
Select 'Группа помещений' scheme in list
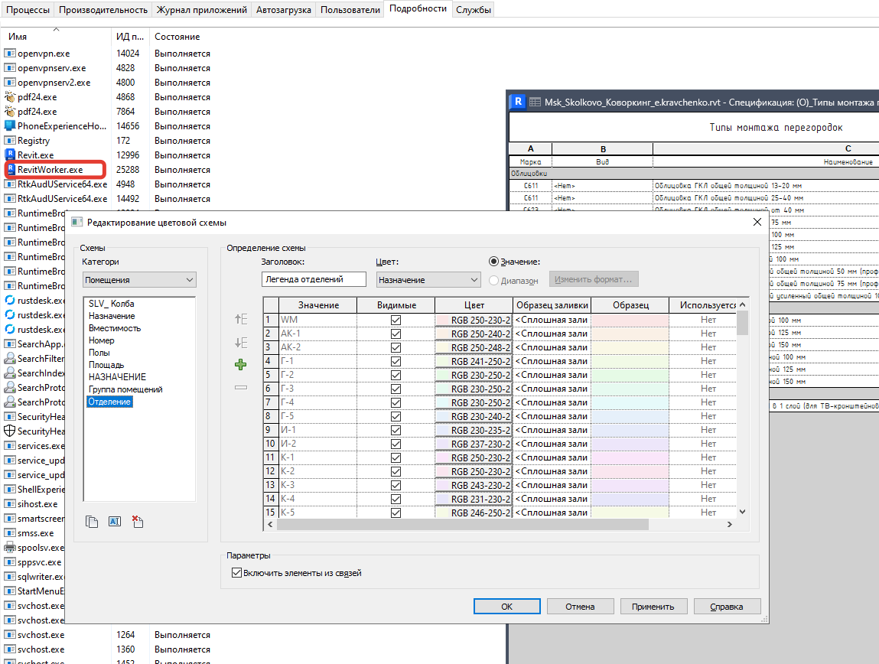tap(125, 389)
